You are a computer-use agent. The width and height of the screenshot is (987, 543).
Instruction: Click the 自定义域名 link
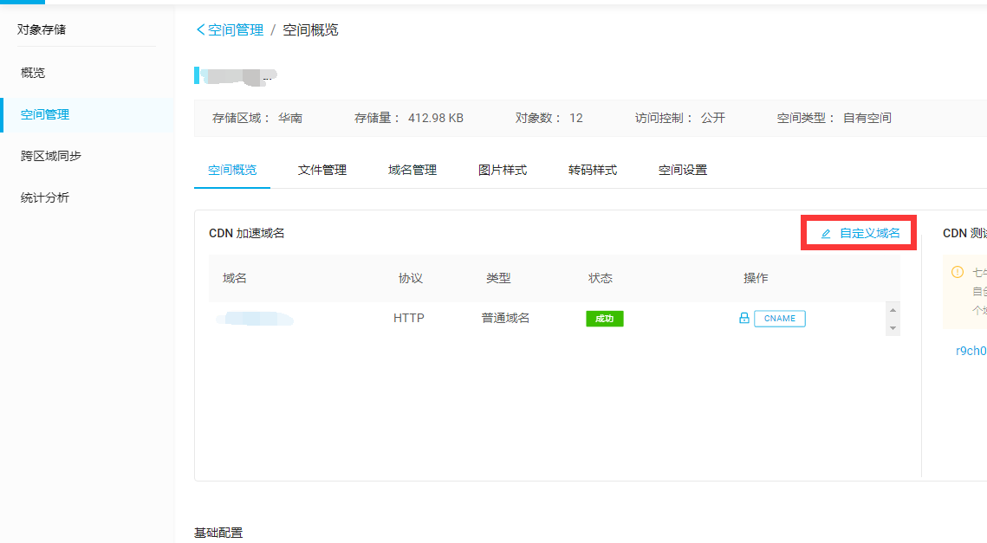pos(869,234)
